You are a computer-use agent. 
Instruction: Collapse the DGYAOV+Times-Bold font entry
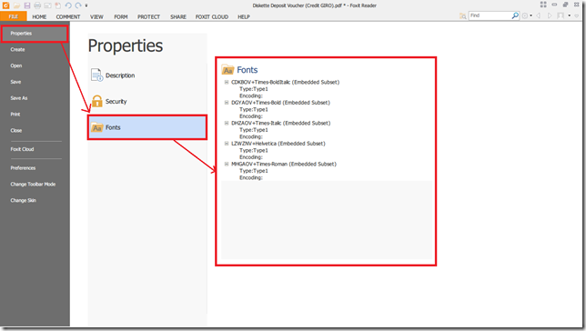click(227, 103)
